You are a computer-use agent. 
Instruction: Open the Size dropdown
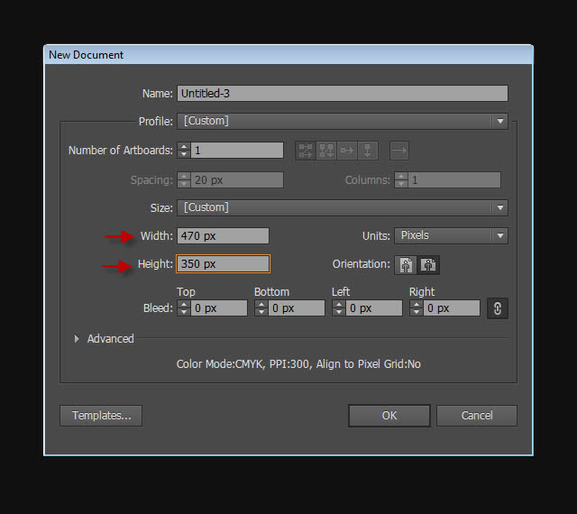pos(343,207)
